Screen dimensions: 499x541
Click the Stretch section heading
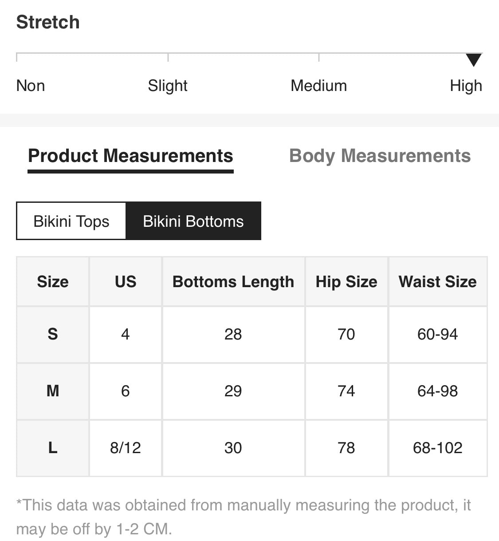48,22
